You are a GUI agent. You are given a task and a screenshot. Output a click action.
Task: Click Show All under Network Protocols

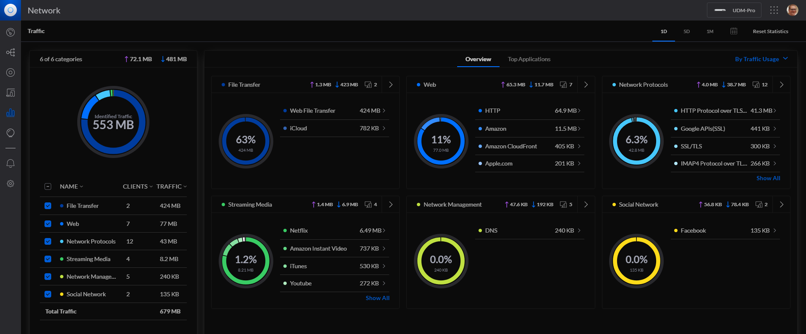[768, 178]
